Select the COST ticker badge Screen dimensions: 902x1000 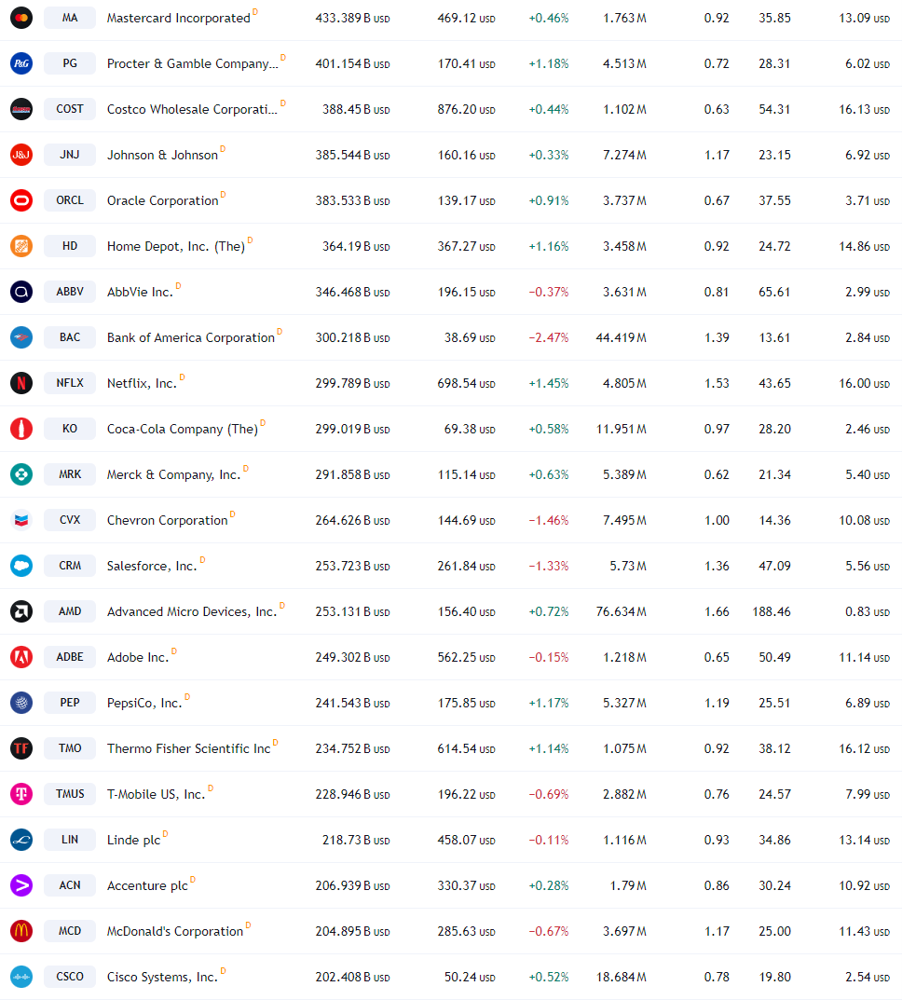(x=70, y=109)
